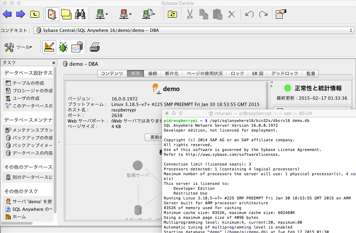Click バックアップイメー task link
The width and height of the screenshot is (356, 233).
click(x=29, y=145)
